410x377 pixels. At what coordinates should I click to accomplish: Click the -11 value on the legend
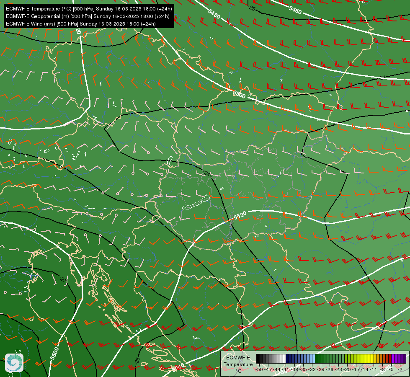point(374,370)
